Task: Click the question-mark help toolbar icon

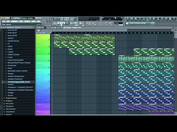Action: click(174, 19)
